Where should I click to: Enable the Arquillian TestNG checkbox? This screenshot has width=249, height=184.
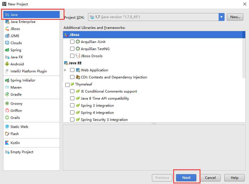72,49
